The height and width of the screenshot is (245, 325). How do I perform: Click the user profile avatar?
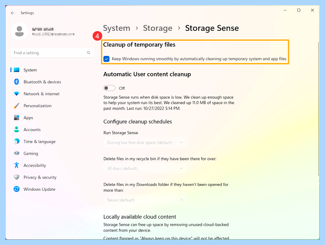coord(19,31)
